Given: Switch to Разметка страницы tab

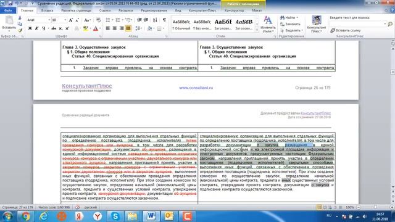Looking at the screenshot, I should click(77, 10).
